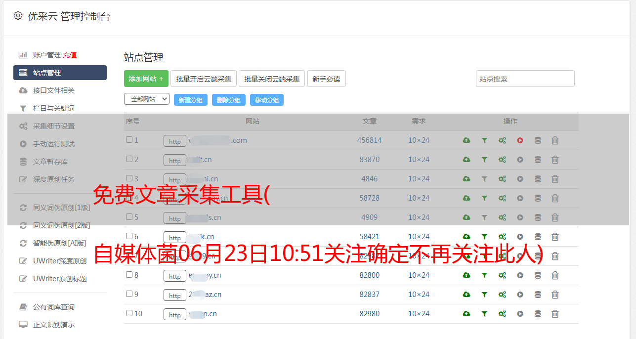
Task: Open gears settings icon in row 2
Action: pos(502,160)
